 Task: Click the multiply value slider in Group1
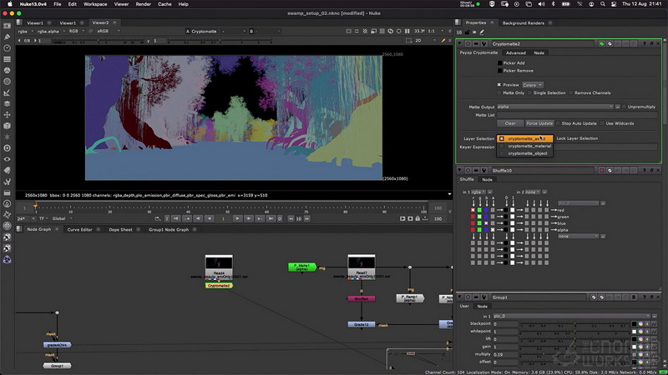click(x=574, y=355)
